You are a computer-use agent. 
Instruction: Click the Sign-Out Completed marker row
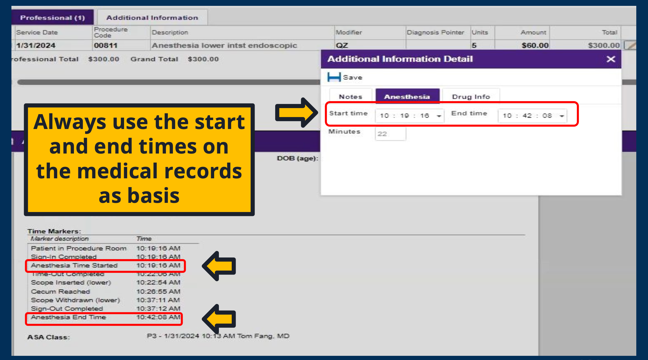click(x=105, y=309)
